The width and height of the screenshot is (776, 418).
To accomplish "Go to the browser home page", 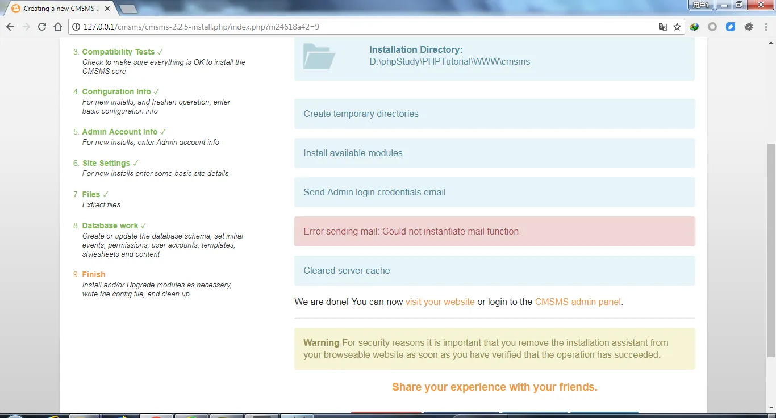I will pyautogui.click(x=58, y=27).
